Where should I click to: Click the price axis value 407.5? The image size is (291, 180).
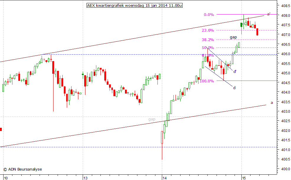pos(285,25)
